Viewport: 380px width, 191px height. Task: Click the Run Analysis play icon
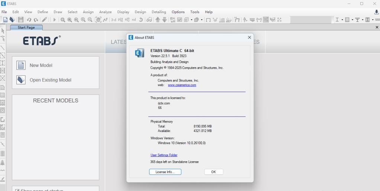(55, 20)
